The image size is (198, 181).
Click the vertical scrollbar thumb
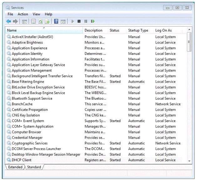point(189,42)
